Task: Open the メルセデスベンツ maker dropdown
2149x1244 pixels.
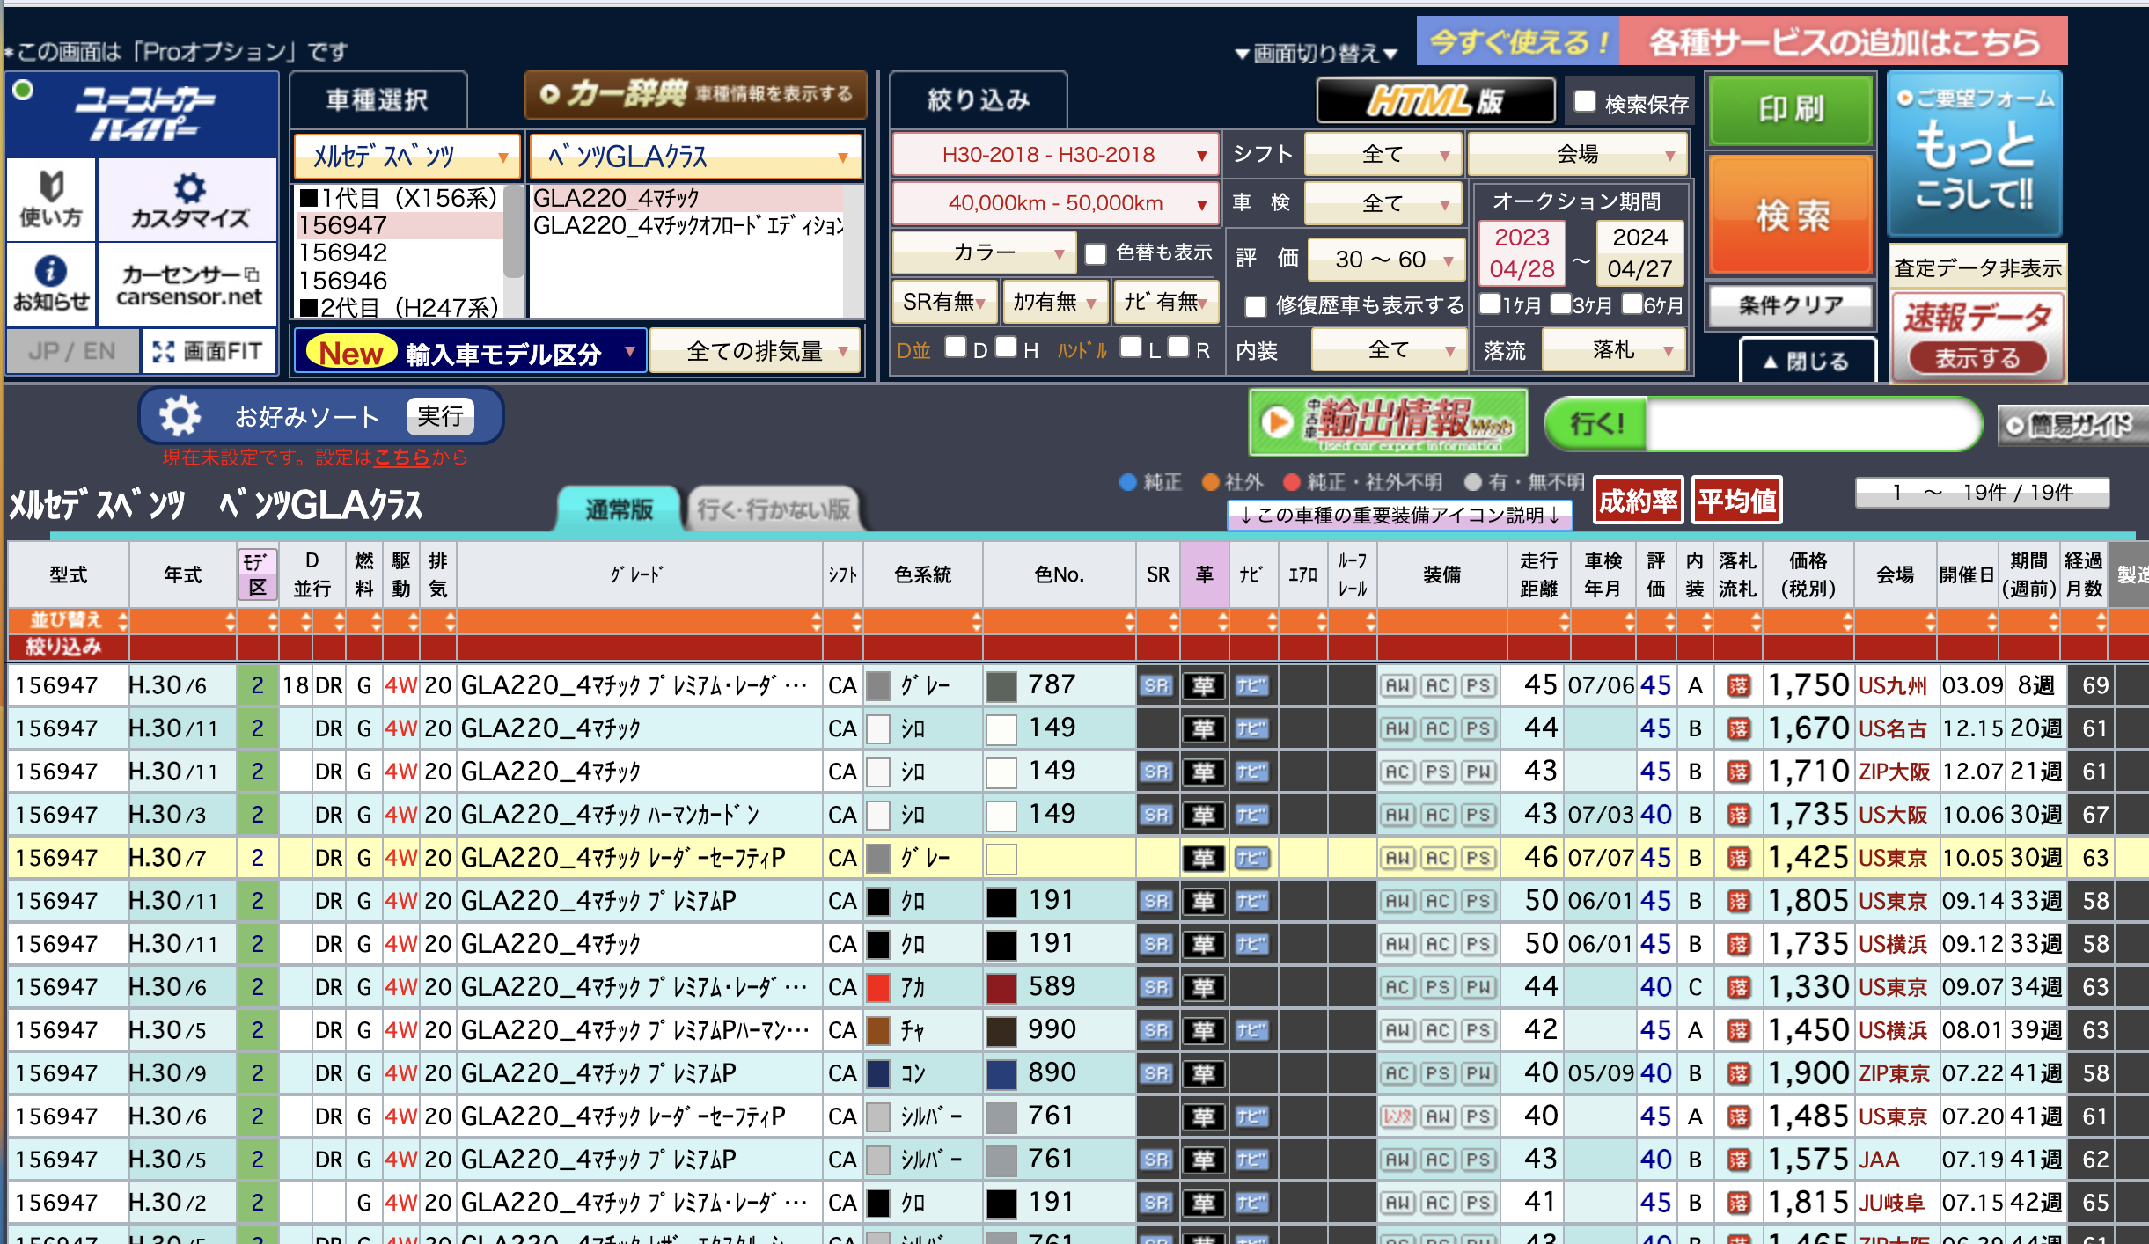Action: (407, 157)
